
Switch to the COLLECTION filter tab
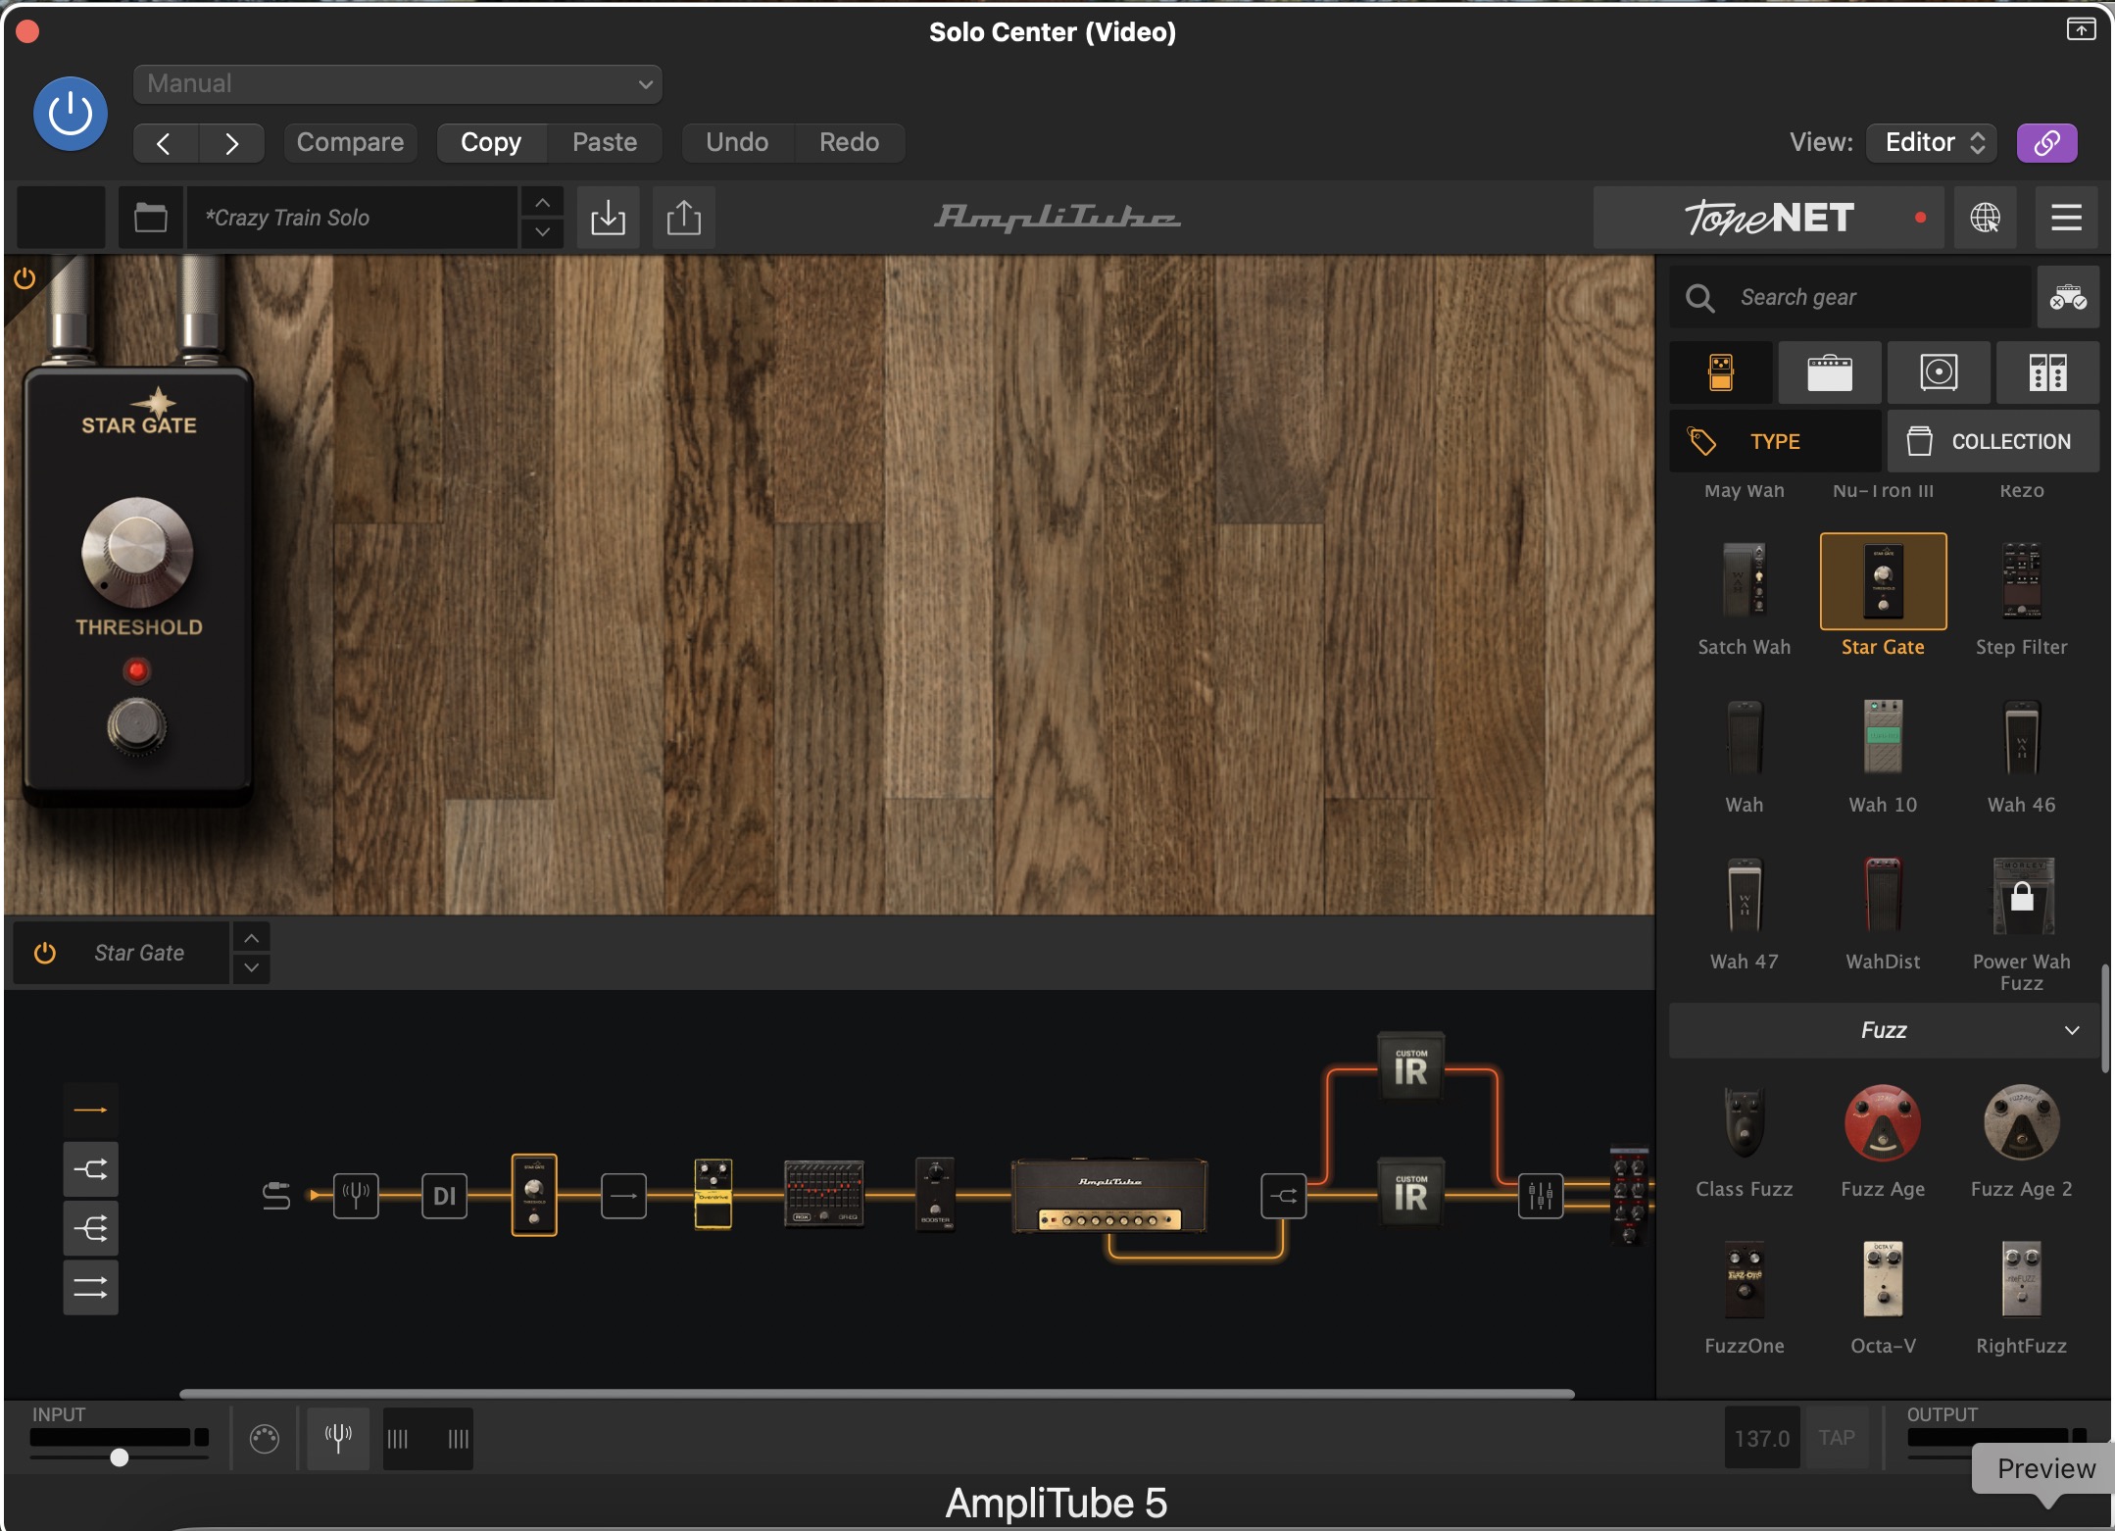coord(1993,441)
